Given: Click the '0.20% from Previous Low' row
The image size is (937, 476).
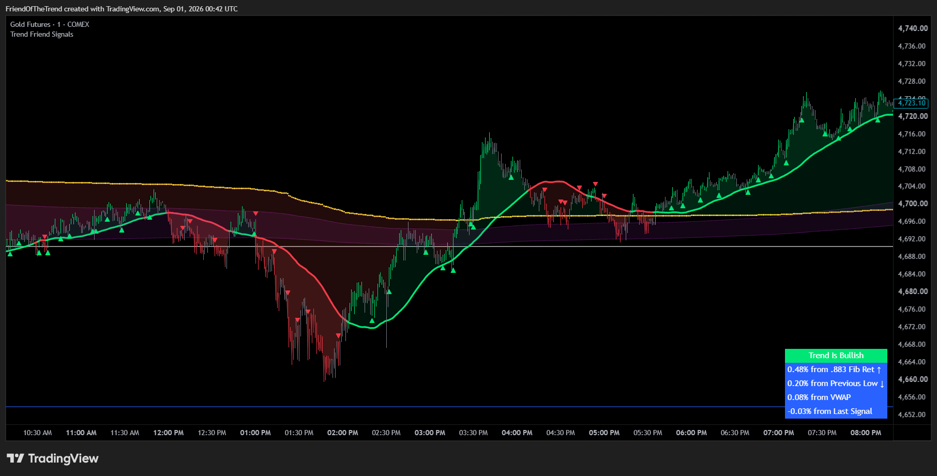Looking at the screenshot, I should (x=836, y=383).
